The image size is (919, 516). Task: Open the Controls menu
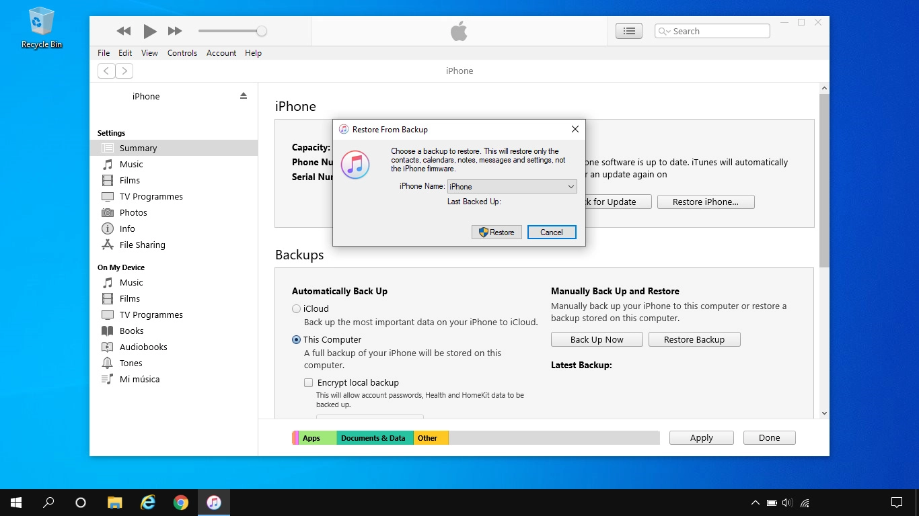pyautogui.click(x=182, y=53)
